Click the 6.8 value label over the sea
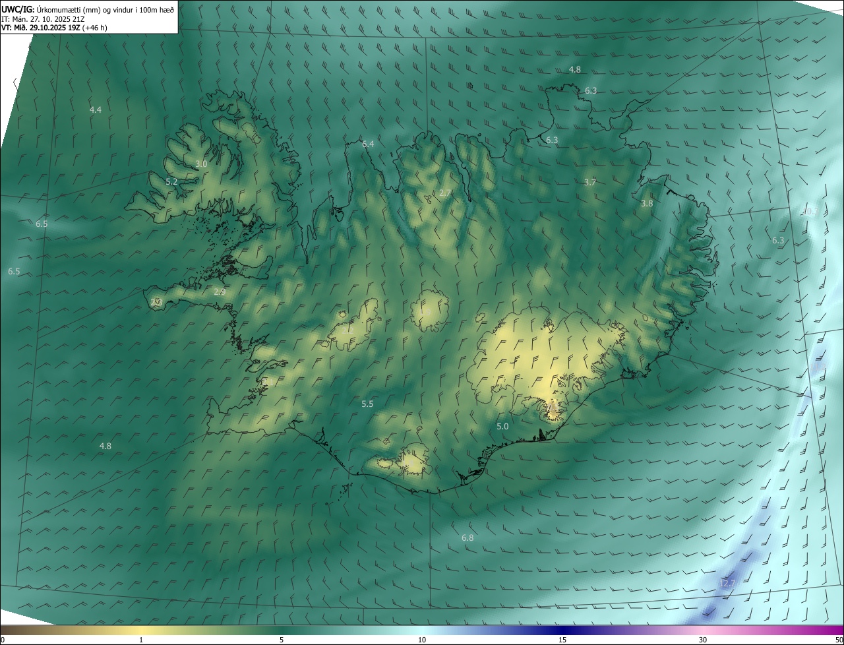This screenshot has height=645, width=844. pyautogui.click(x=467, y=537)
